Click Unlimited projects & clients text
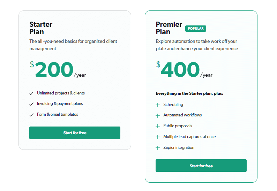The width and height of the screenshot is (277, 191). coord(61,93)
